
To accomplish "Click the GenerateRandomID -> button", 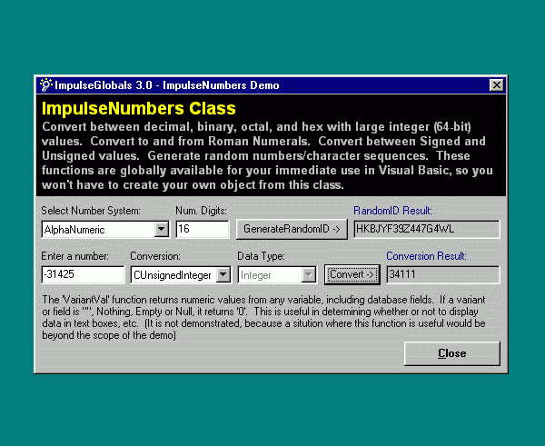I will tap(292, 229).
